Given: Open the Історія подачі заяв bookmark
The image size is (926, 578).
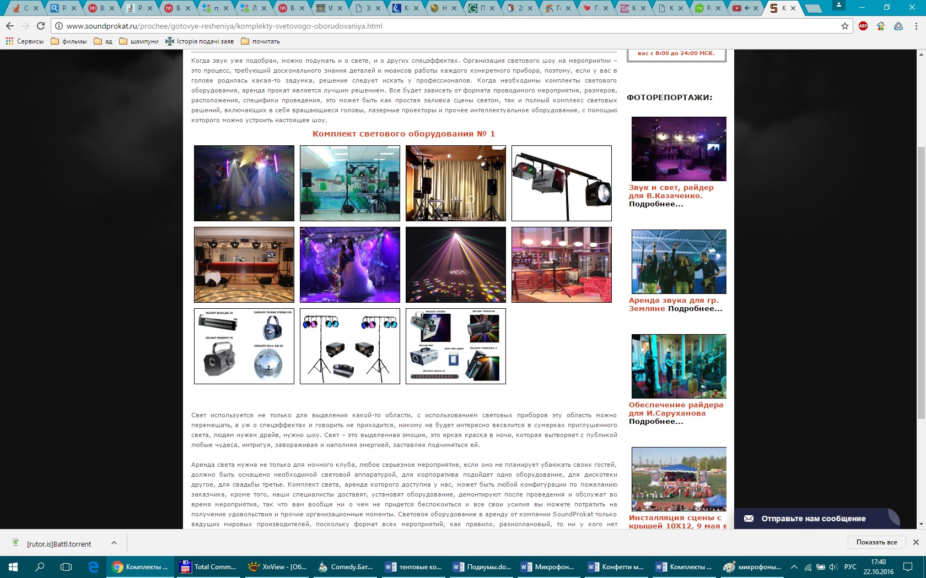Looking at the screenshot, I should tap(200, 41).
